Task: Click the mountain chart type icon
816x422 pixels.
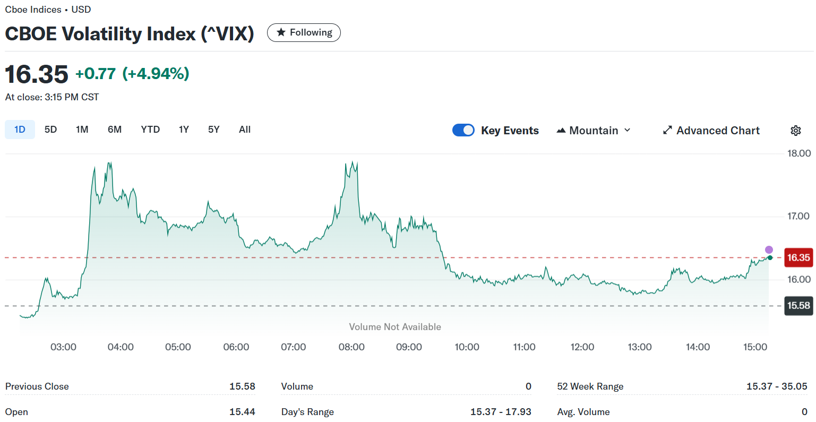Action: click(x=561, y=131)
